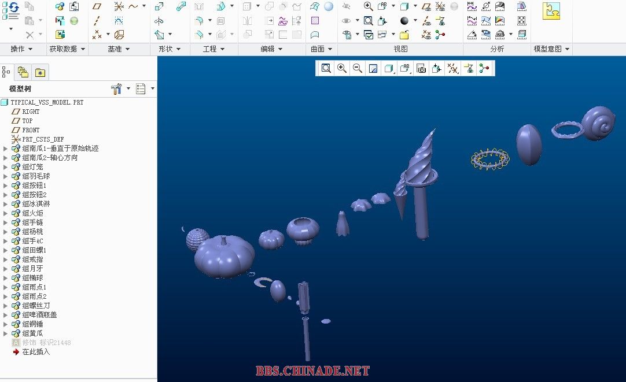Image resolution: width=626 pixels, height=382 pixels.
Task: Select TYPICAL_VSS_MODEL.PRT in model tree
Action: (46, 102)
